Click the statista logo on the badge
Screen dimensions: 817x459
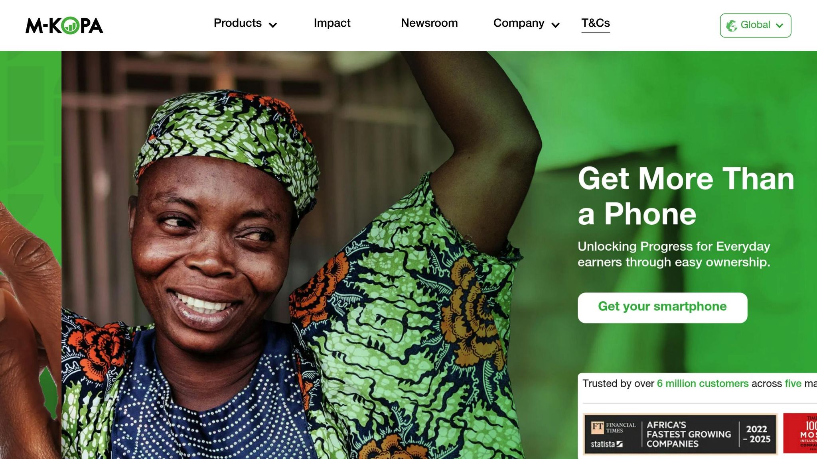(606, 444)
